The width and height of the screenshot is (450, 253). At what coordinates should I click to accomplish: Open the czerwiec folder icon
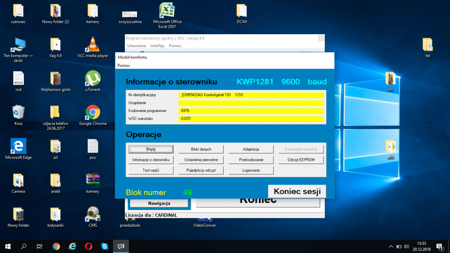(x=18, y=11)
